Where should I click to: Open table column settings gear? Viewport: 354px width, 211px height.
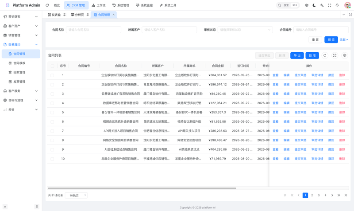click(345, 55)
